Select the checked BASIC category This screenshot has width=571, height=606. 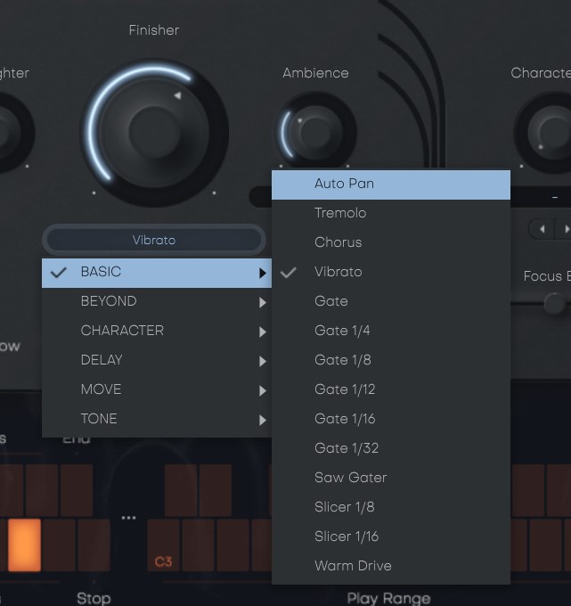point(157,273)
